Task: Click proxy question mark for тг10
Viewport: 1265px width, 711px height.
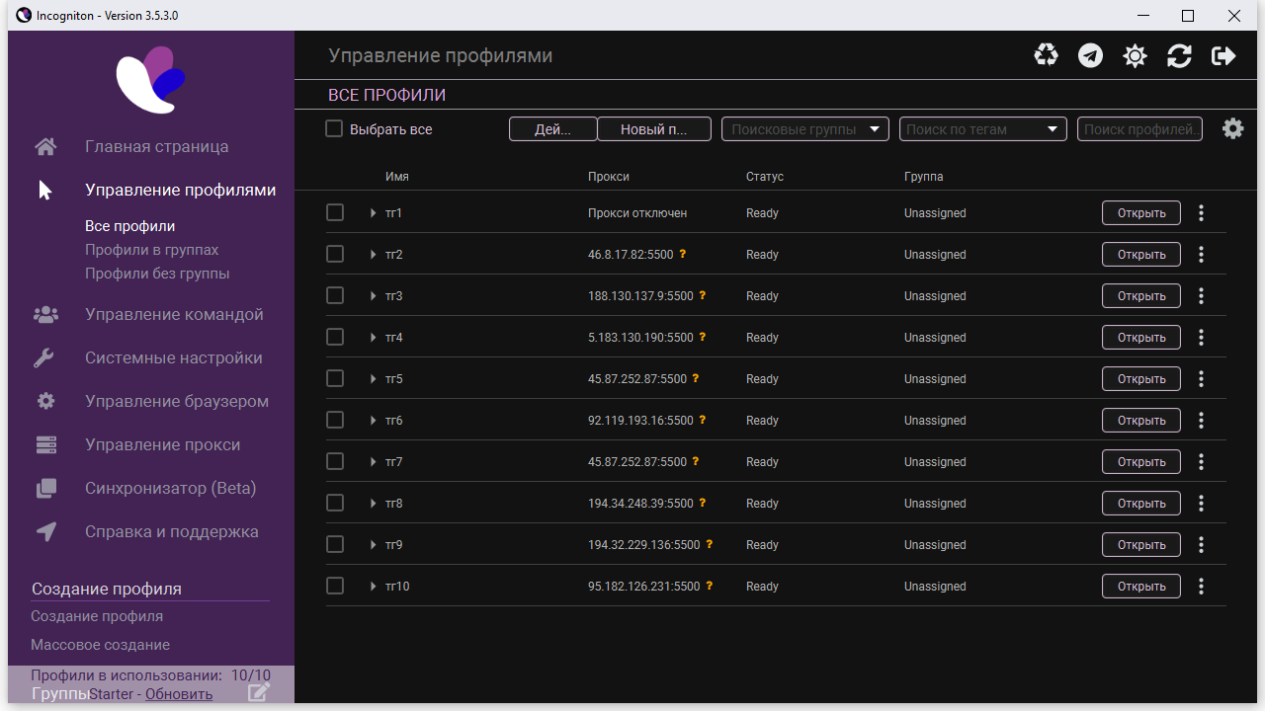Action: pyautogui.click(x=709, y=586)
